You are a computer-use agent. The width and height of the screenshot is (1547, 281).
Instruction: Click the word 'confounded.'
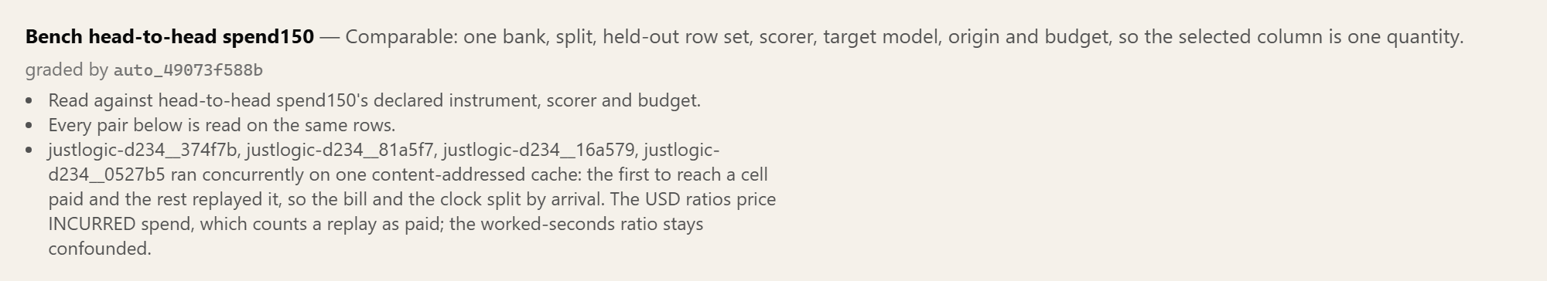point(100,249)
